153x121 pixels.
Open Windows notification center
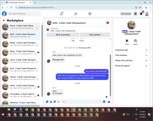tap(149, 115)
